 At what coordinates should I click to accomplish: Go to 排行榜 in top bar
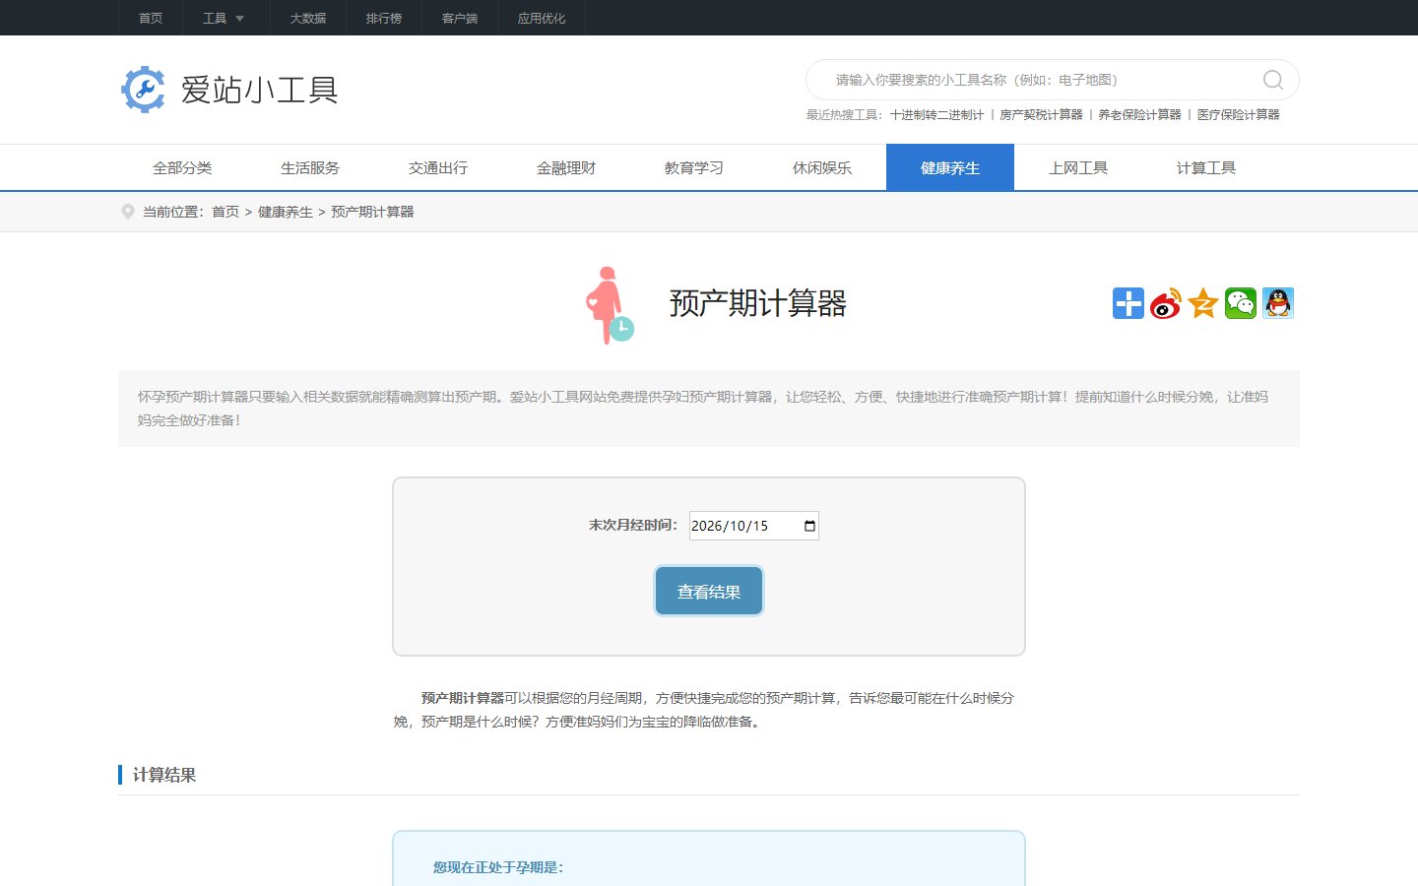(384, 18)
